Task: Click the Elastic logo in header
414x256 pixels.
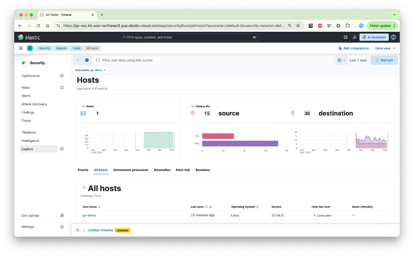Action: [x=29, y=37]
